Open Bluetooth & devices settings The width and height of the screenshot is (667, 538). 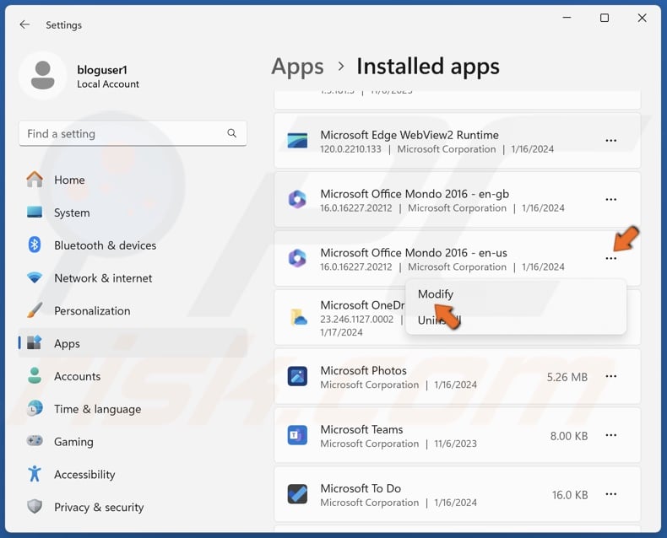pyautogui.click(x=133, y=245)
